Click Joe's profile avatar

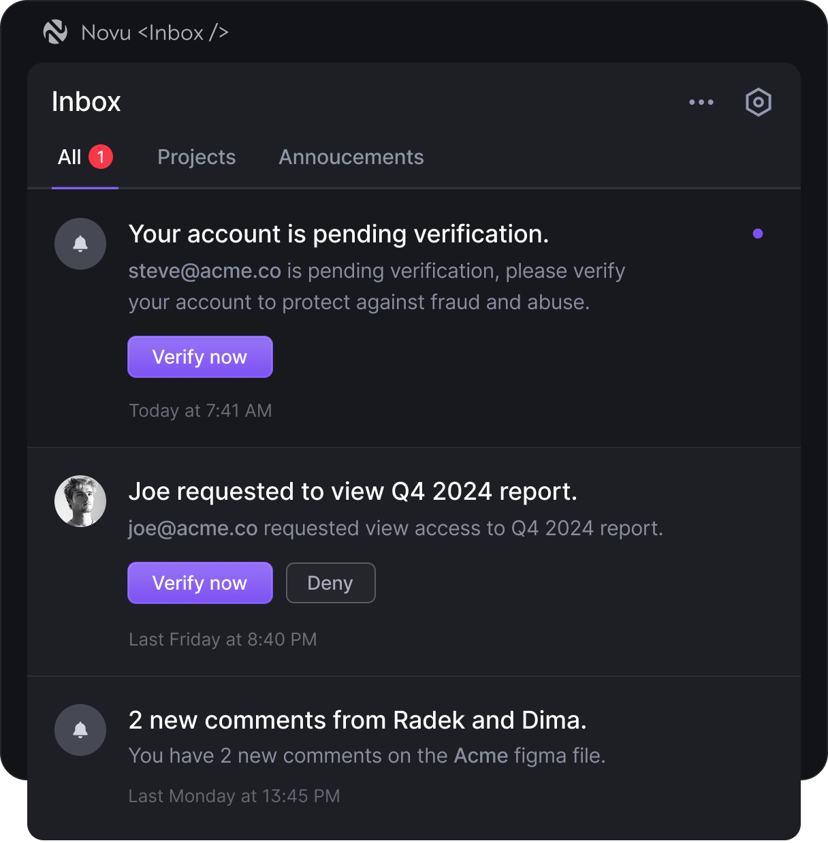click(80, 501)
